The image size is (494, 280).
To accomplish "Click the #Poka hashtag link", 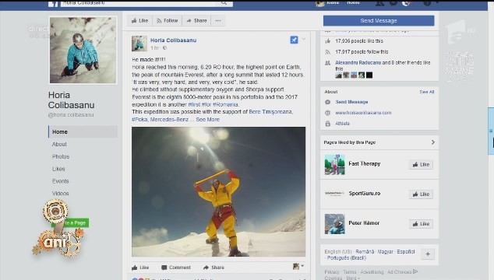I will pos(139,120).
